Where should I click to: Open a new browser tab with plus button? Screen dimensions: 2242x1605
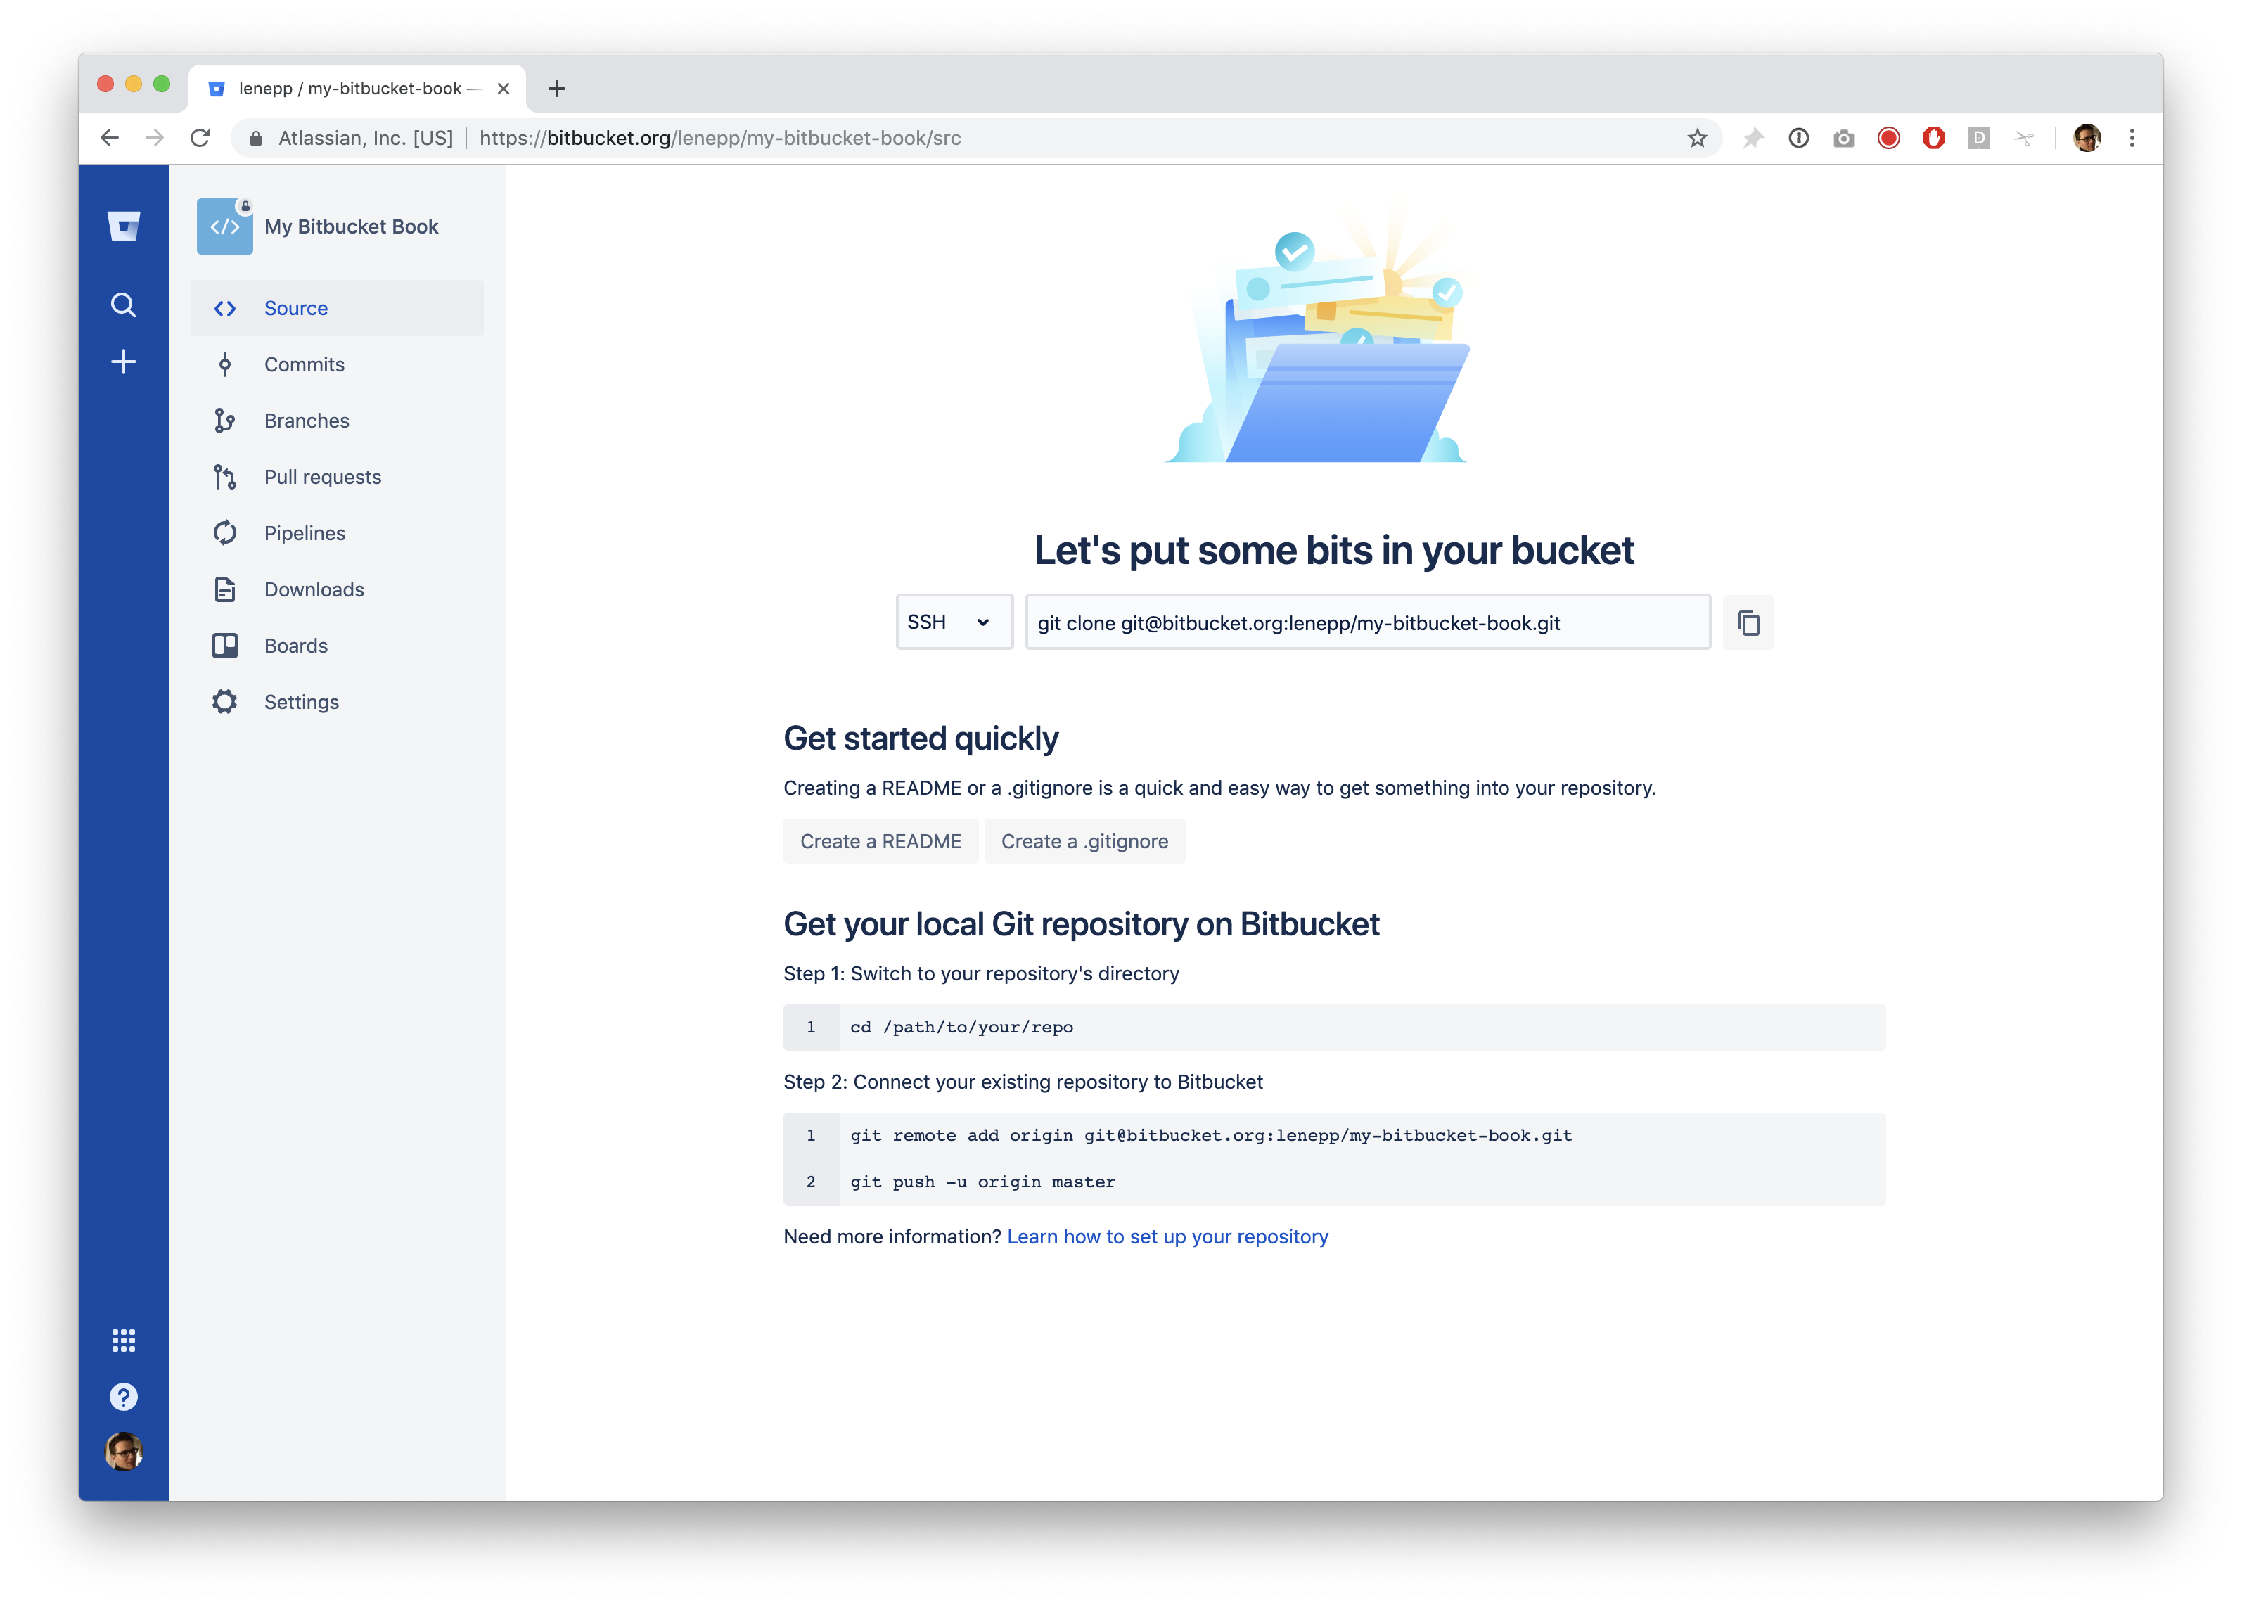coord(557,89)
